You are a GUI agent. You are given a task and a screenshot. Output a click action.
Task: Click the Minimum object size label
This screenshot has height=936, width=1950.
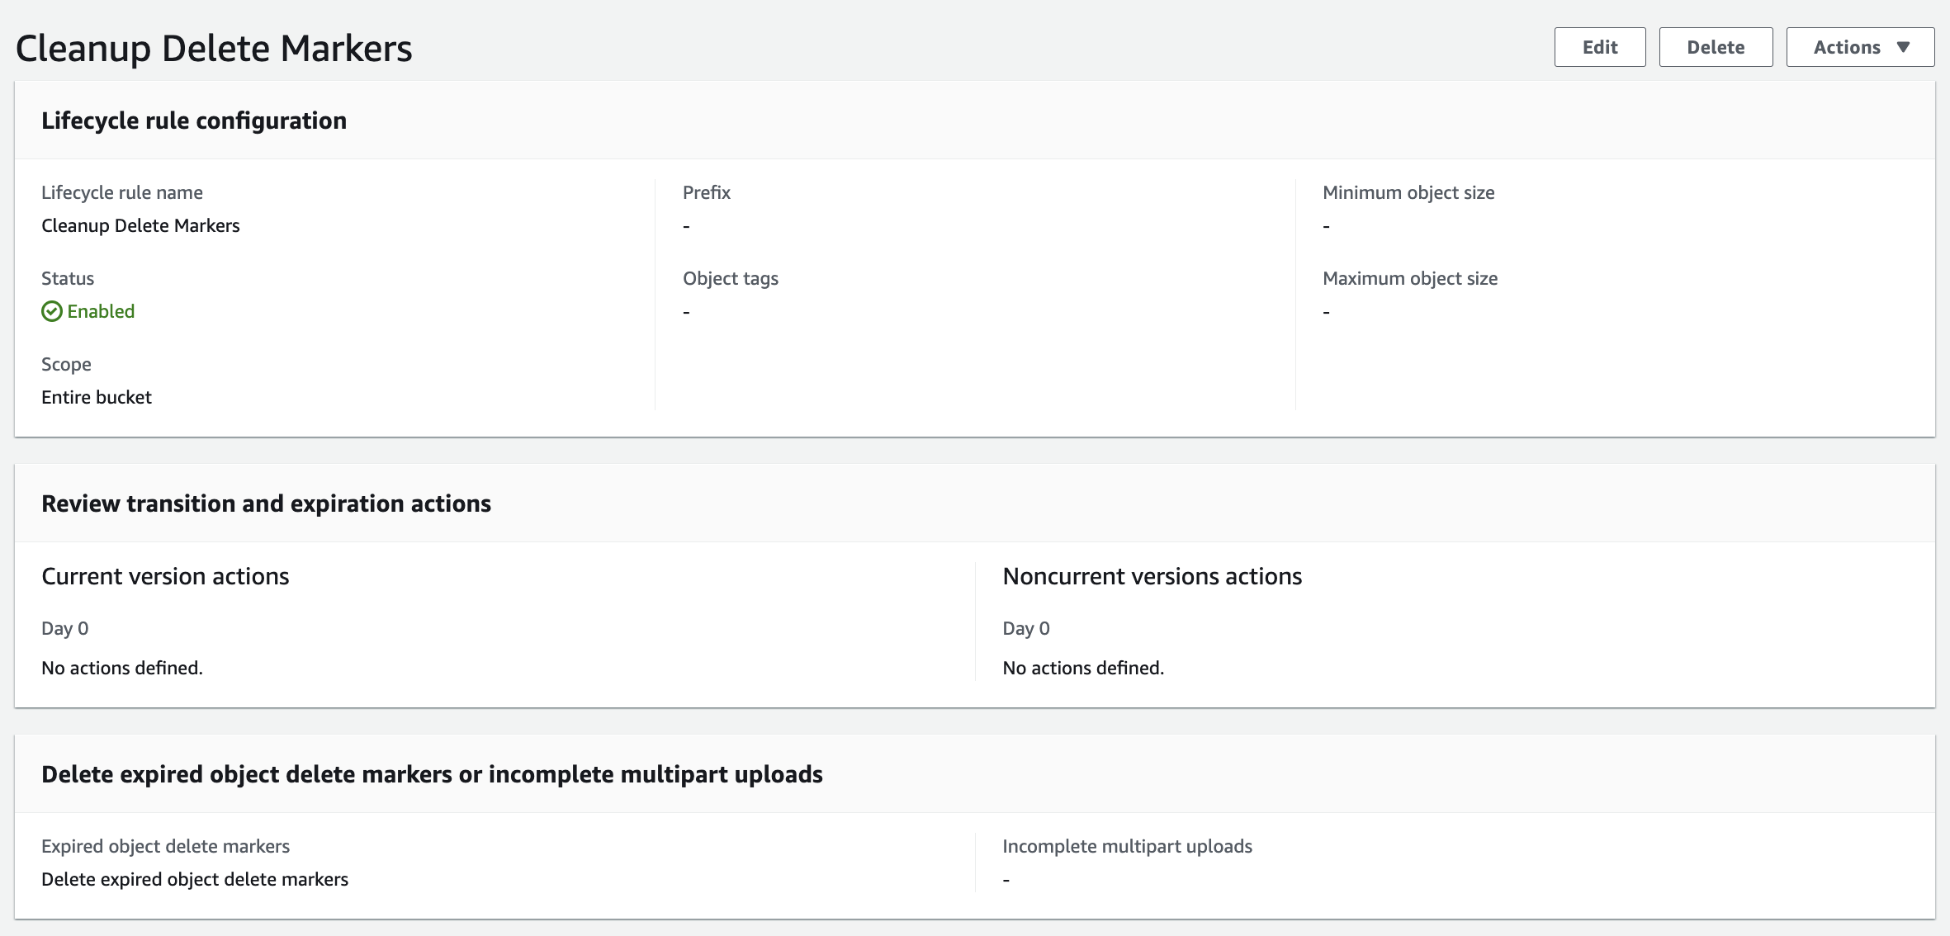tap(1408, 192)
